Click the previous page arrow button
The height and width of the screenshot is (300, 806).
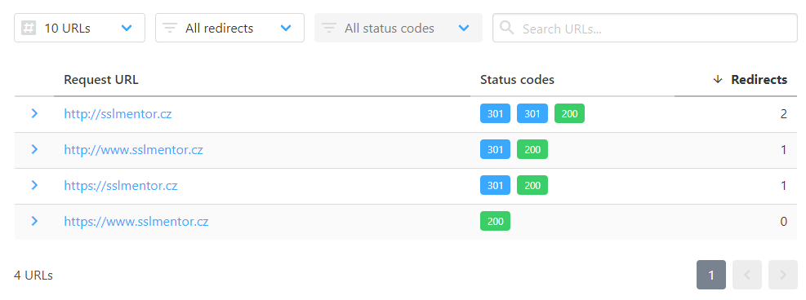(x=747, y=275)
